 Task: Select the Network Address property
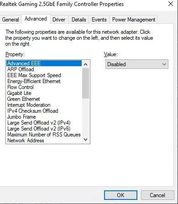[x=44, y=141]
